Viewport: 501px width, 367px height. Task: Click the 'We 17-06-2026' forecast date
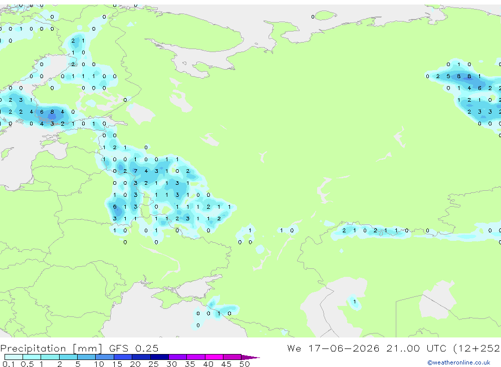tap(333, 348)
